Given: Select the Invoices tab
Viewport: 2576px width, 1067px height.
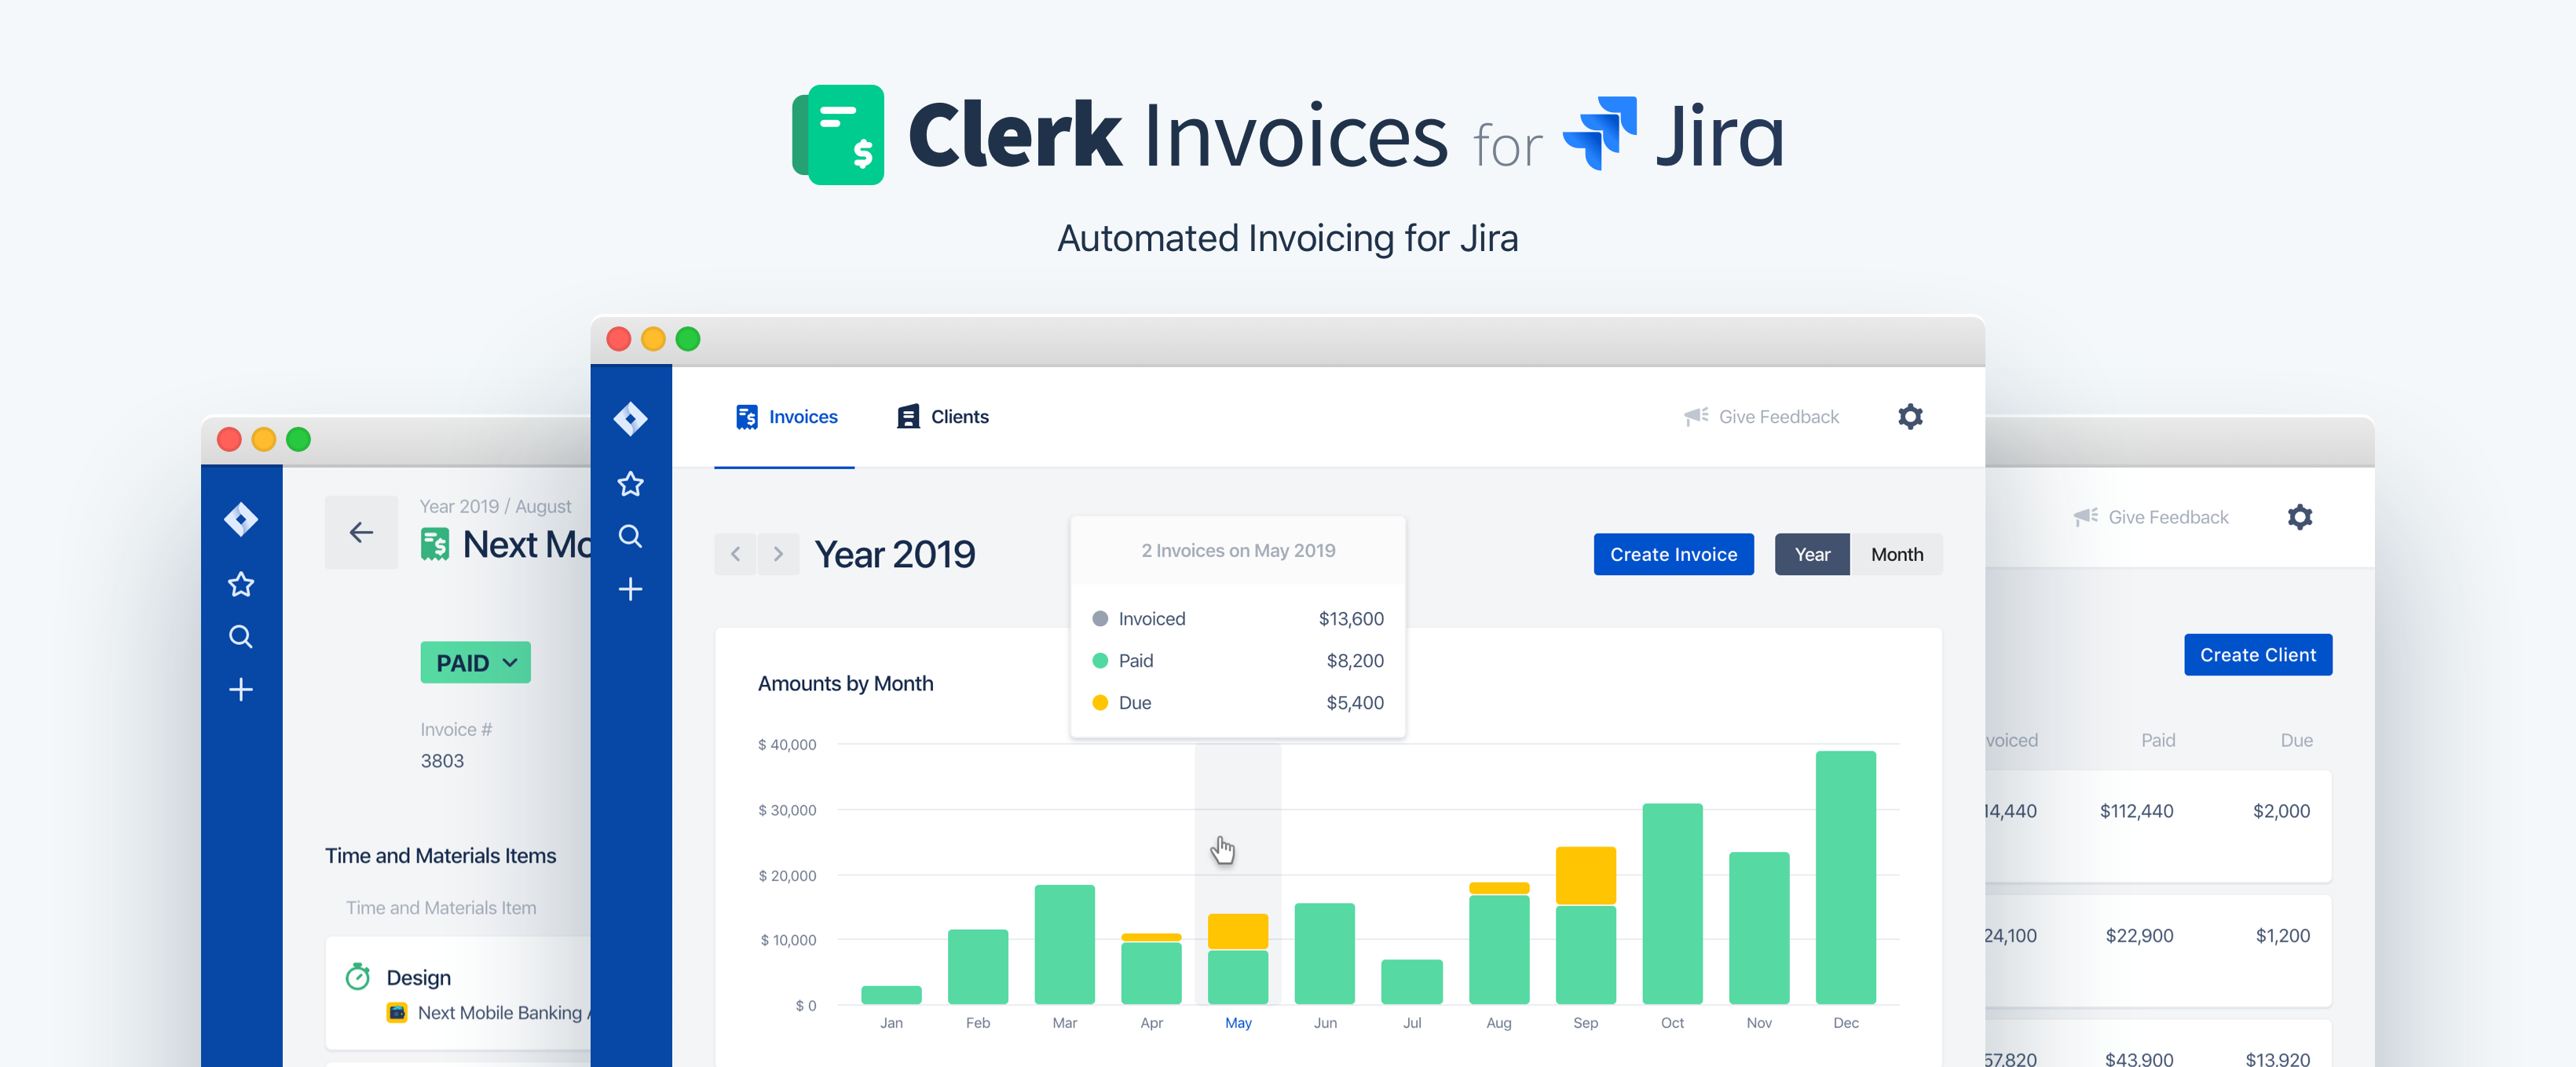Looking at the screenshot, I should tap(787, 417).
